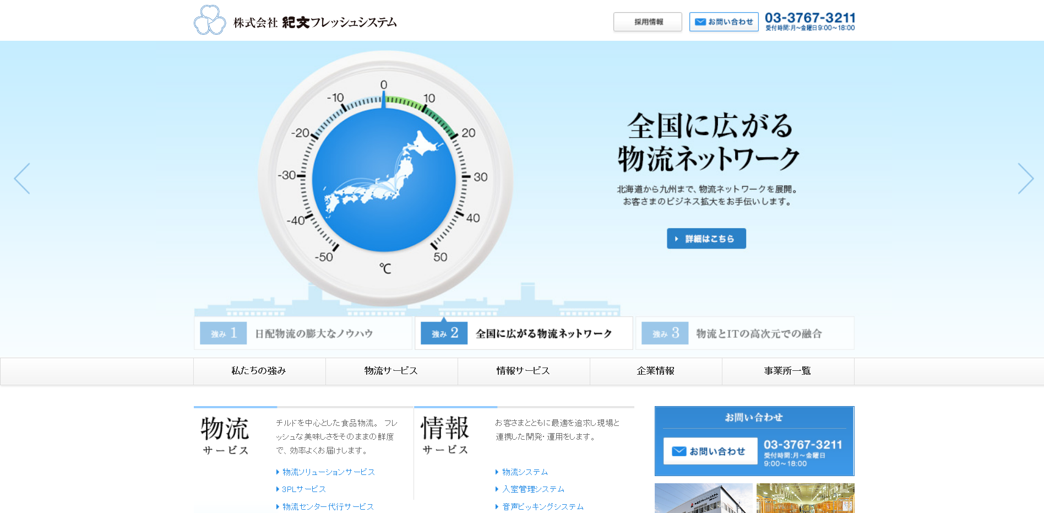Open the warehouse building exterior thumbnail
This screenshot has width=1044, height=513.
point(703,499)
